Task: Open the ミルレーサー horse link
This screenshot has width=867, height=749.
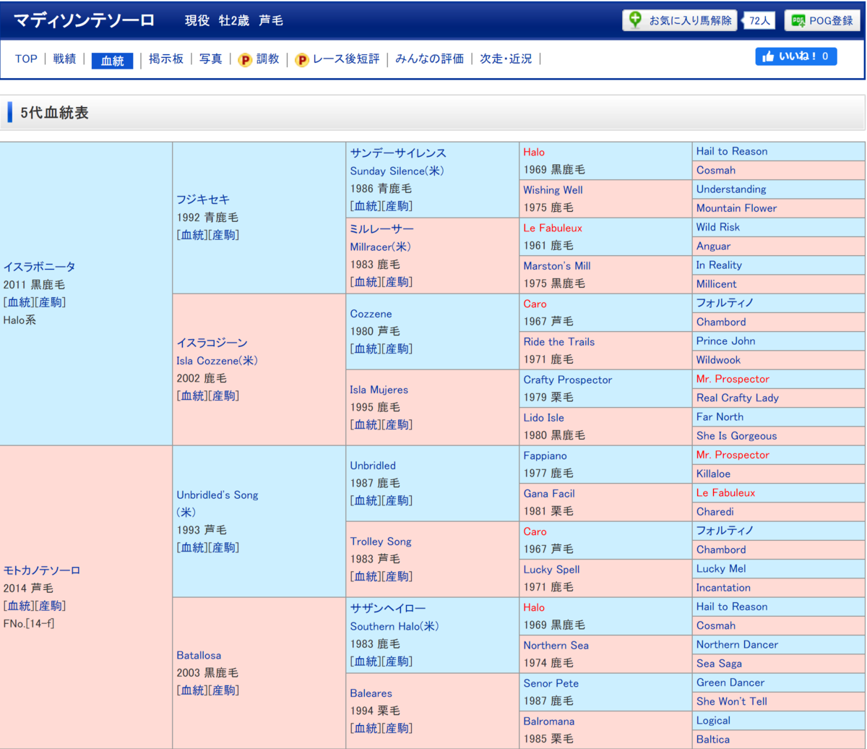Action: tap(381, 229)
